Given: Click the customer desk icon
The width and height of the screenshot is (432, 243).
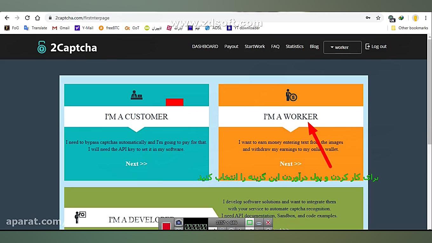Looking at the screenshot, I should coord(137,95).
